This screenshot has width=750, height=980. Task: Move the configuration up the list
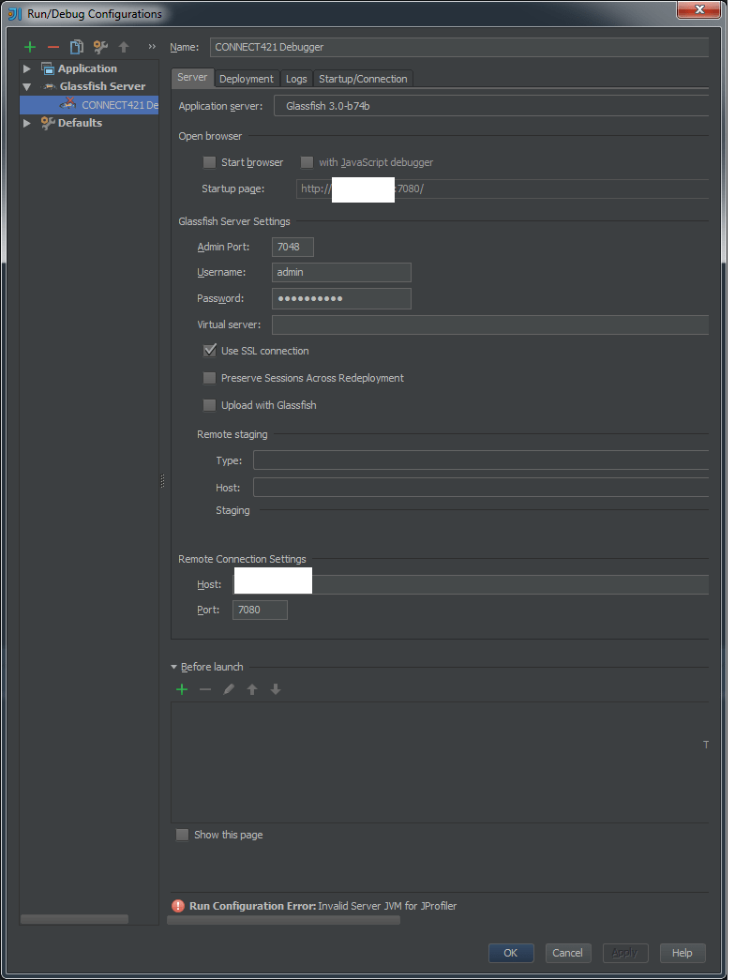123,47
